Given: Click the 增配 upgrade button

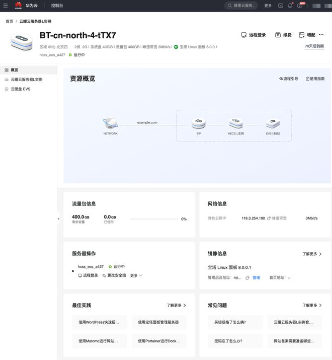Looking at the screenshot, I should pyautogui.click(x=307, y=35).
